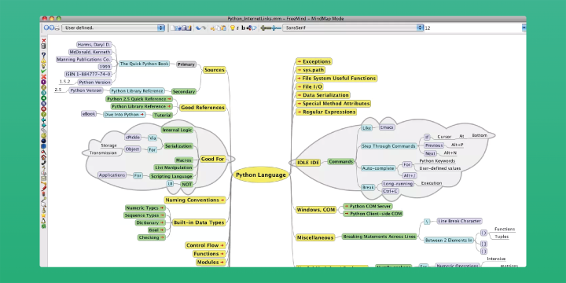This screenshot has height=283, width=566.
Task: Click the Numeric Types node
Action: [145, 208]
